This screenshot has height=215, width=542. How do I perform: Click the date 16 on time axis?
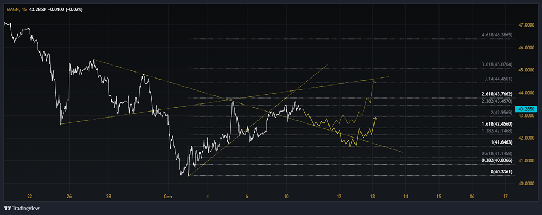472,197
